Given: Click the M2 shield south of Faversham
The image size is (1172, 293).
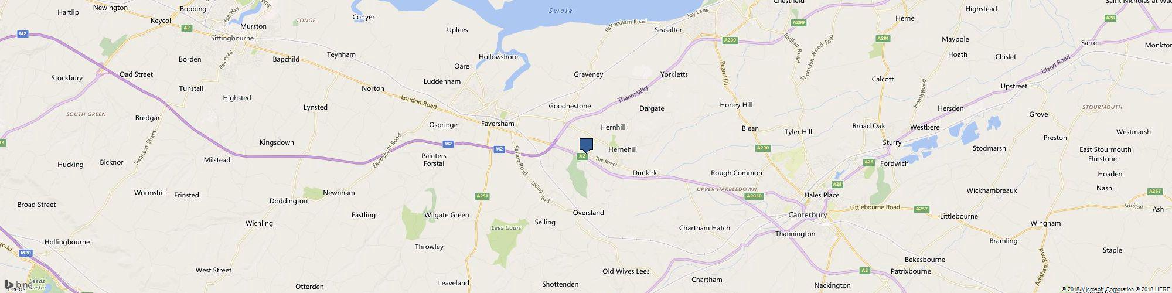Looking at the screenshot, I should 499,149.
